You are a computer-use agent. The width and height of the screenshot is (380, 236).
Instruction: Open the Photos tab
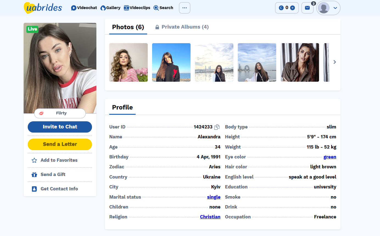pyautogui.click(x=128, y=27)
